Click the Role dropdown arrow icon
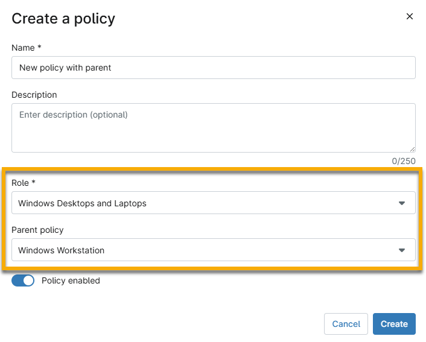Viewport: 426px width, 342px height. click(x=402, y=204)
